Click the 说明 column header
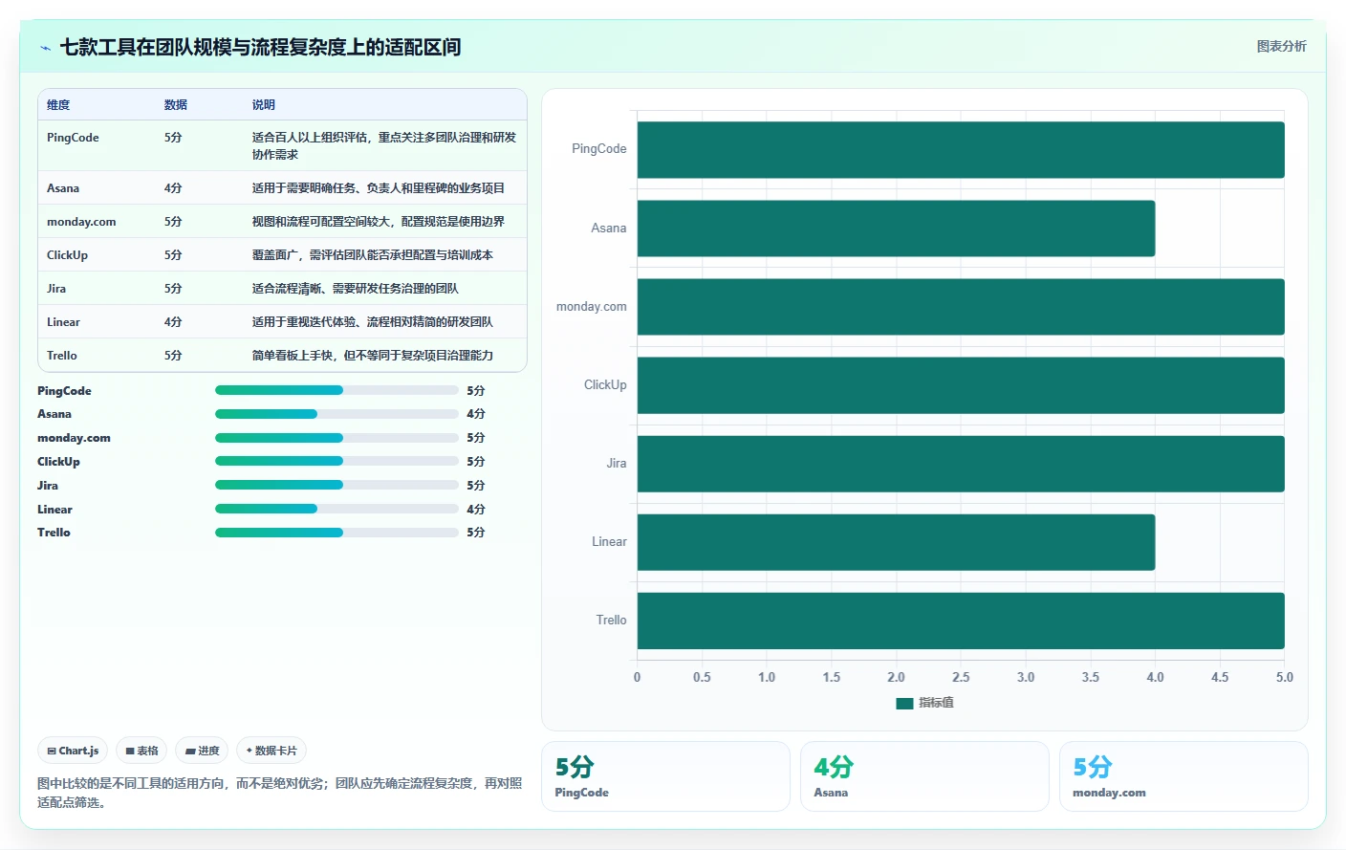1346x850 pixels. [263, 105]
